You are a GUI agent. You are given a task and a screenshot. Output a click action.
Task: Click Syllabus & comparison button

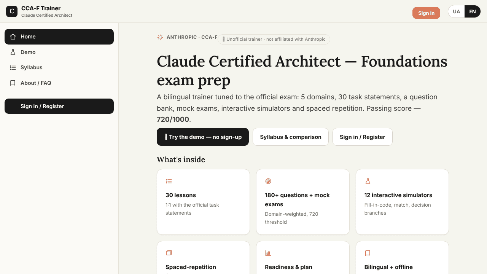coord(291,137)
